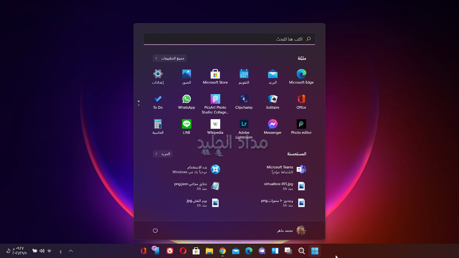
Task: Open the Mail icon on the taskbar
Action: click(236, 251)
